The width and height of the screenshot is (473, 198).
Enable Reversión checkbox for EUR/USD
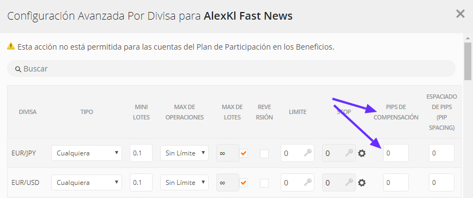click(x=264, y=183)
